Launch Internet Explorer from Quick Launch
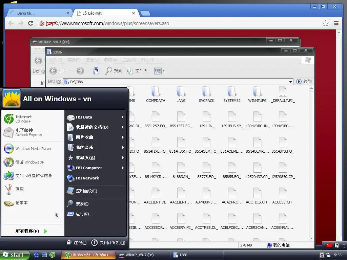 click(x=37, y=255)
